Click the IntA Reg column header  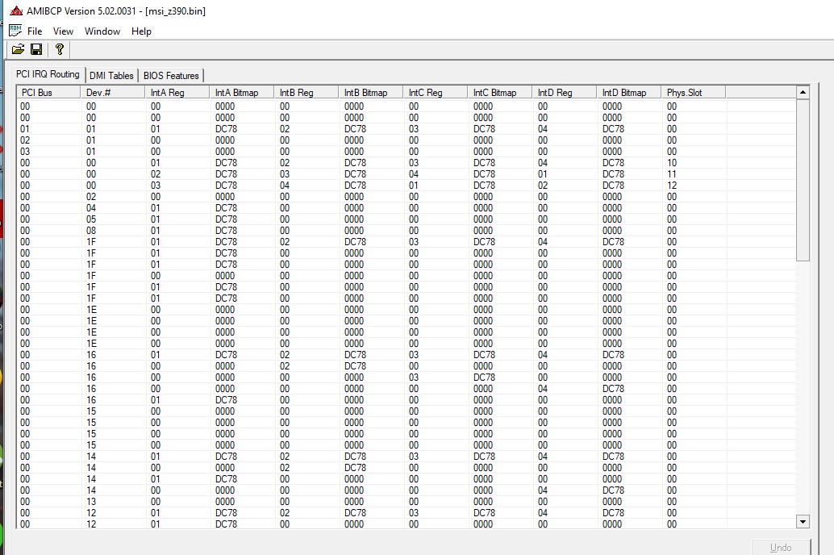pos(177,93)
